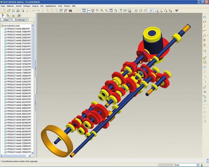Viewport: 209px width, 167px height.
Task: Switch to the Favorites navigator tab
Action: tap(13, 16)
